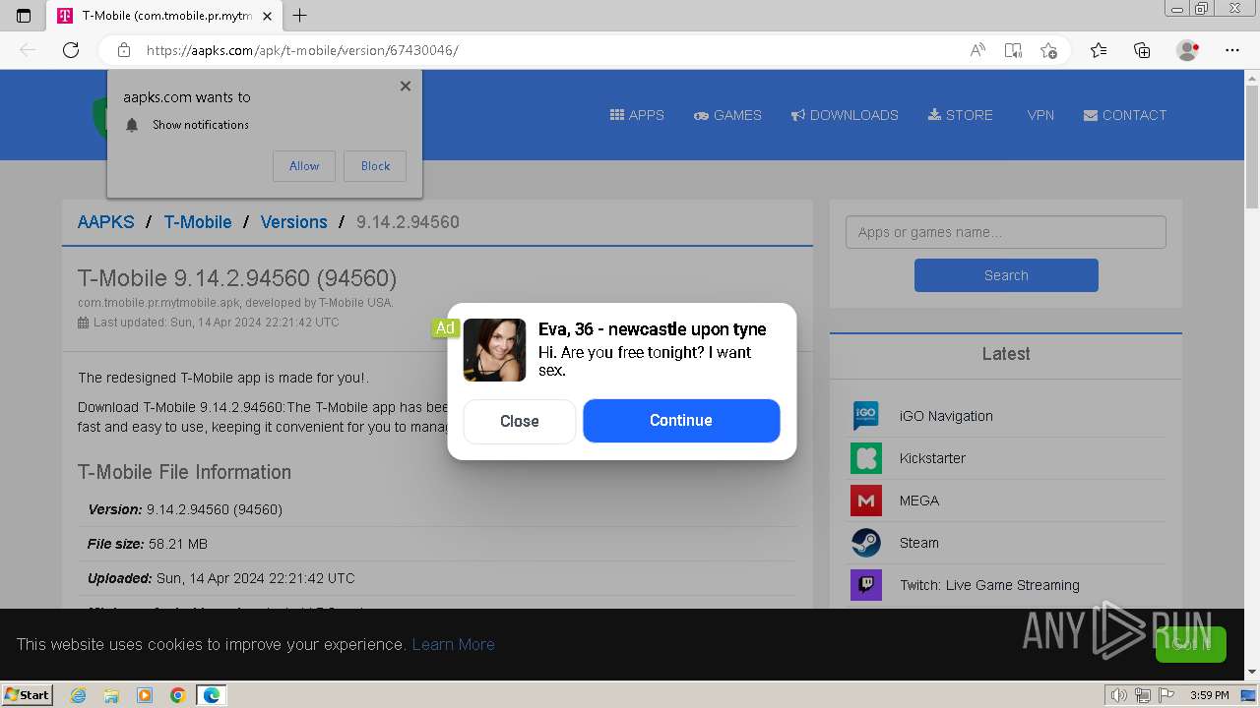Open the tab actions menu icon
The width and height of the screenshot is (1260, 708).
tap(24, 16)
